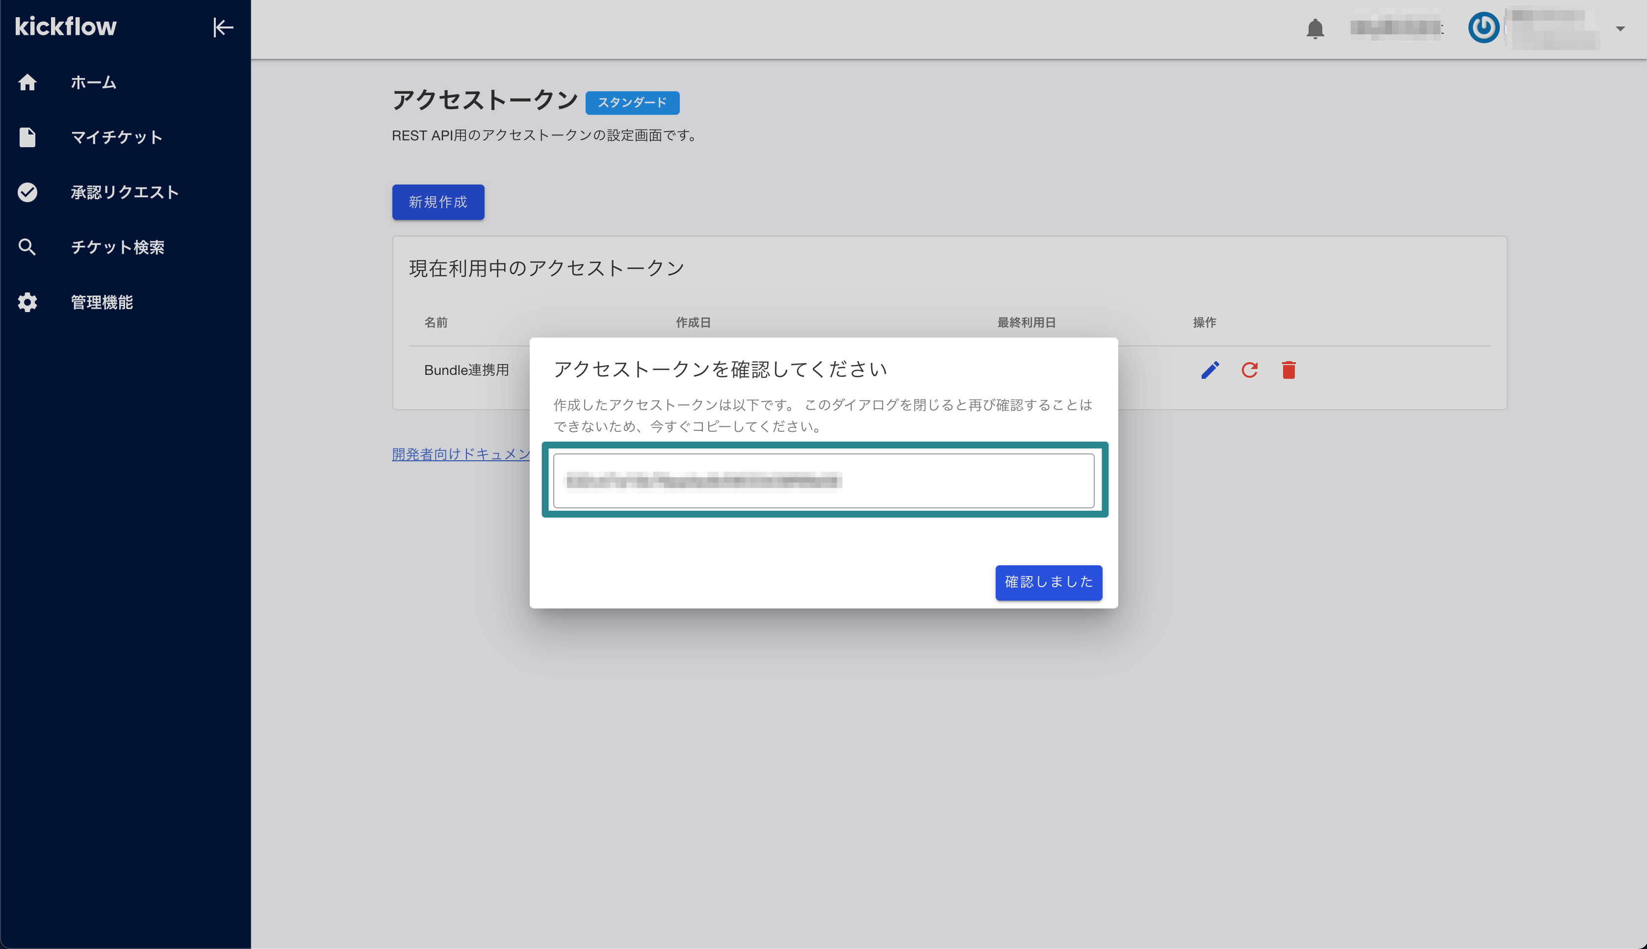Viewport: 1647px width, 949px height.
Task: Expand the user account dropdown arrow
Action: point(1620,28)
